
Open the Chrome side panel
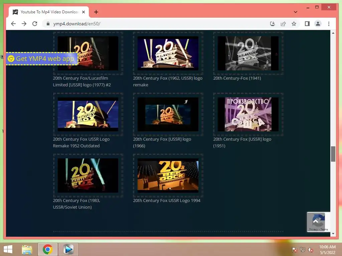coord(307,24)
